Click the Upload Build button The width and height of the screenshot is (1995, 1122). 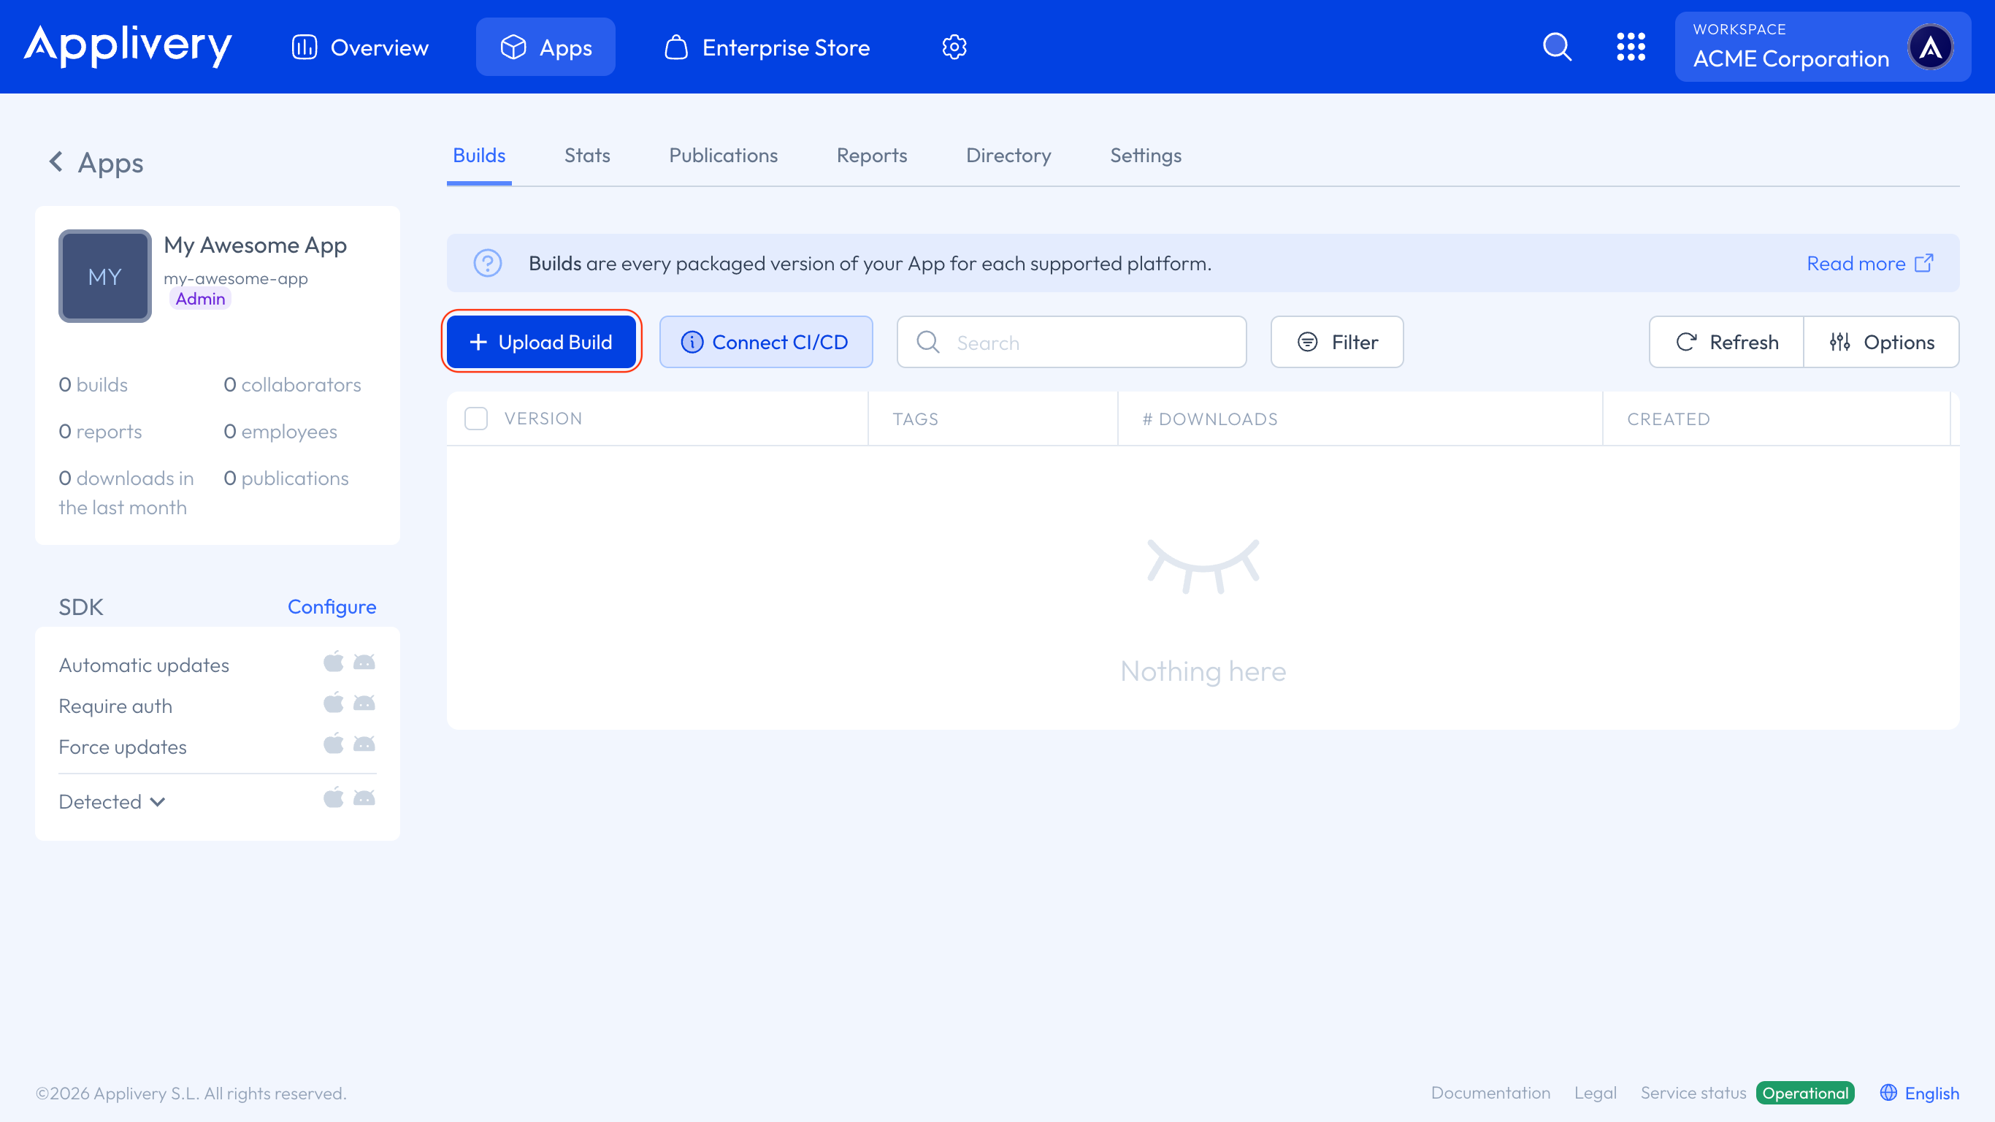click(x=541, y=342)
